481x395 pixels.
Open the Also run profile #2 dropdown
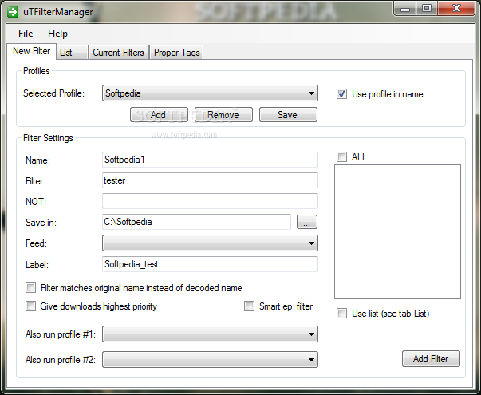(x=210, y=359)
